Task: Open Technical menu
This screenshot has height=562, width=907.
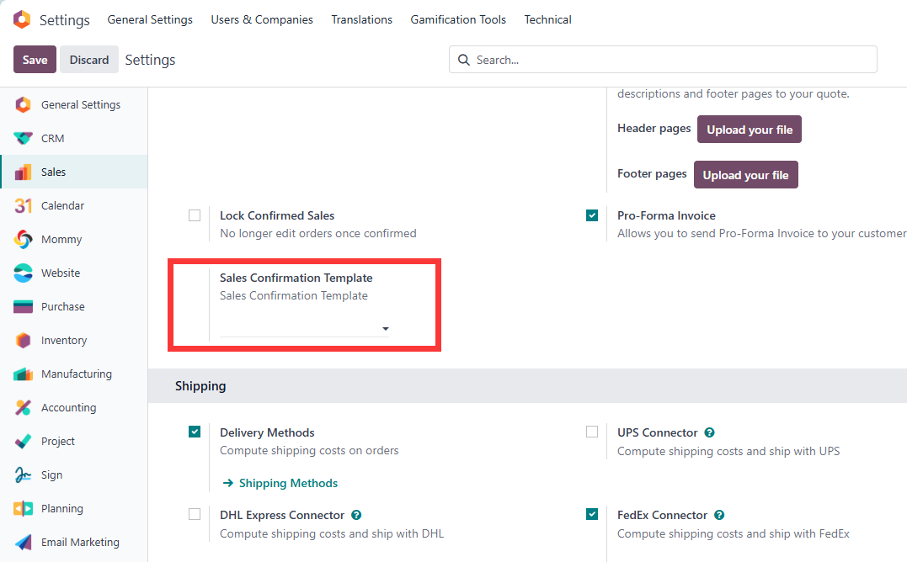Action: point(547,19)
